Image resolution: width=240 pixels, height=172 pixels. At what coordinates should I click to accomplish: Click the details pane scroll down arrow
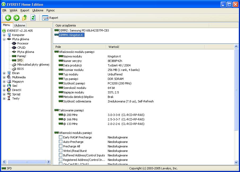point(236,162)
